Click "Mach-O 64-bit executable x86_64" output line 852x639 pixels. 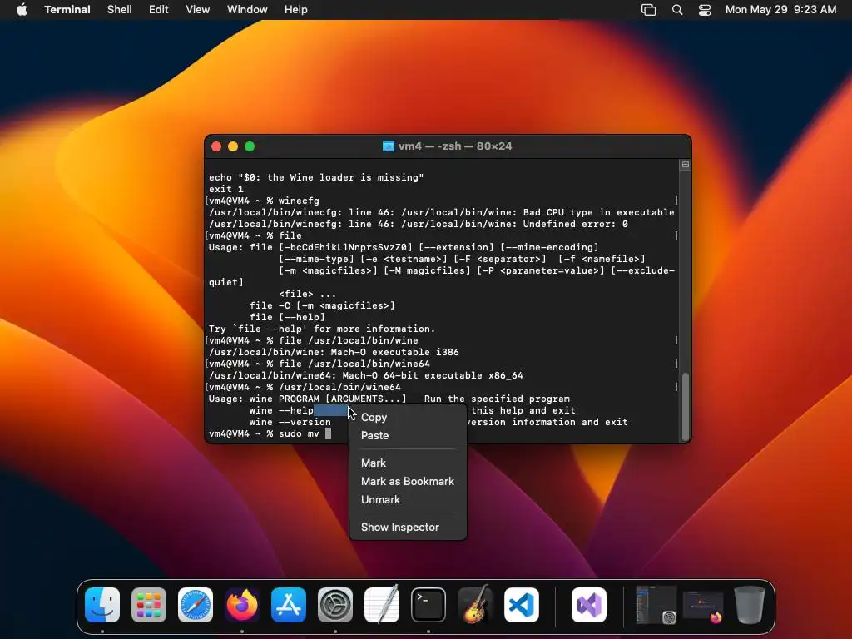coord(366,375)
